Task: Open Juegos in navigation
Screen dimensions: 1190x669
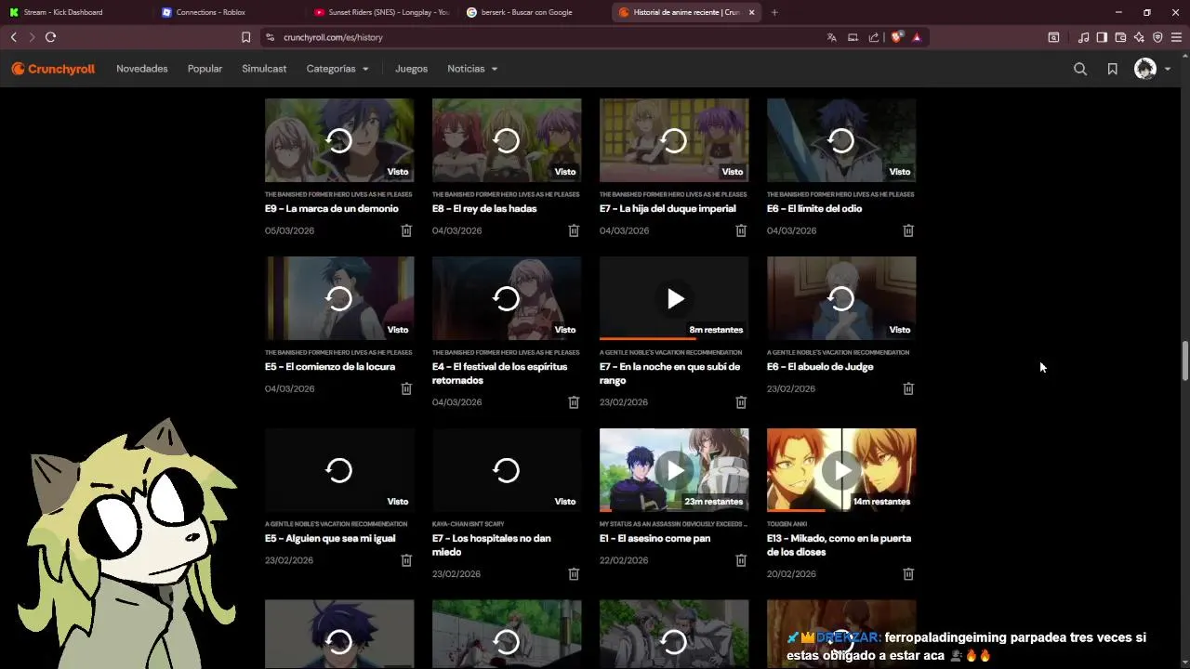Action: click(x=411, y=69)
